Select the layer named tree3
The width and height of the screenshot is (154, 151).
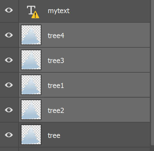[56, 60]
